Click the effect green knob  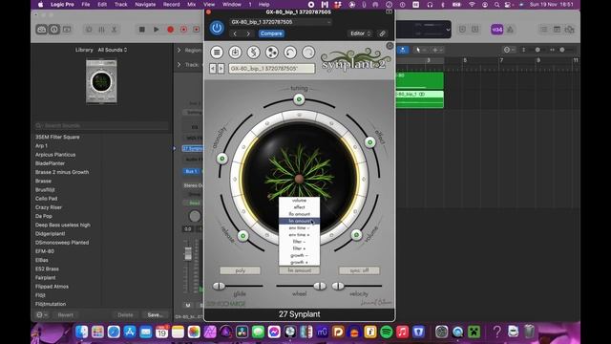(x=369, y=142)
